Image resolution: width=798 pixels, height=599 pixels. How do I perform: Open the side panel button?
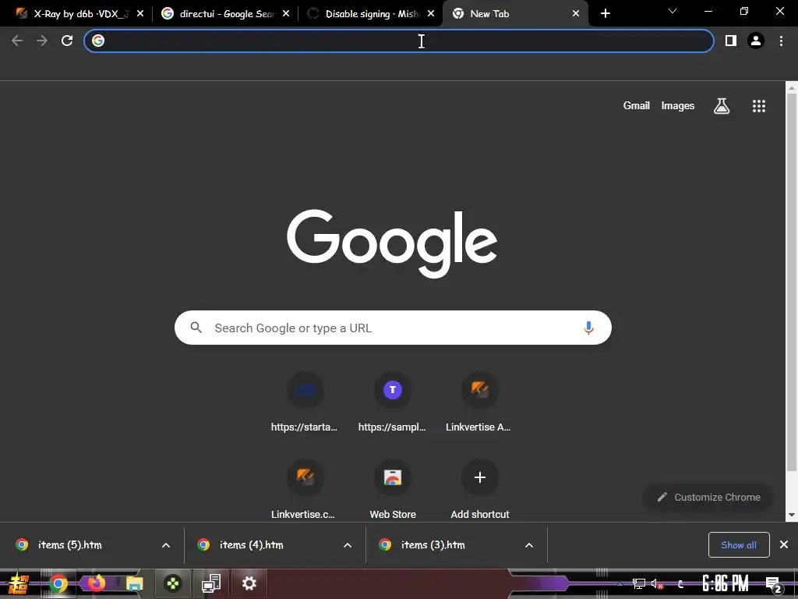731,41
